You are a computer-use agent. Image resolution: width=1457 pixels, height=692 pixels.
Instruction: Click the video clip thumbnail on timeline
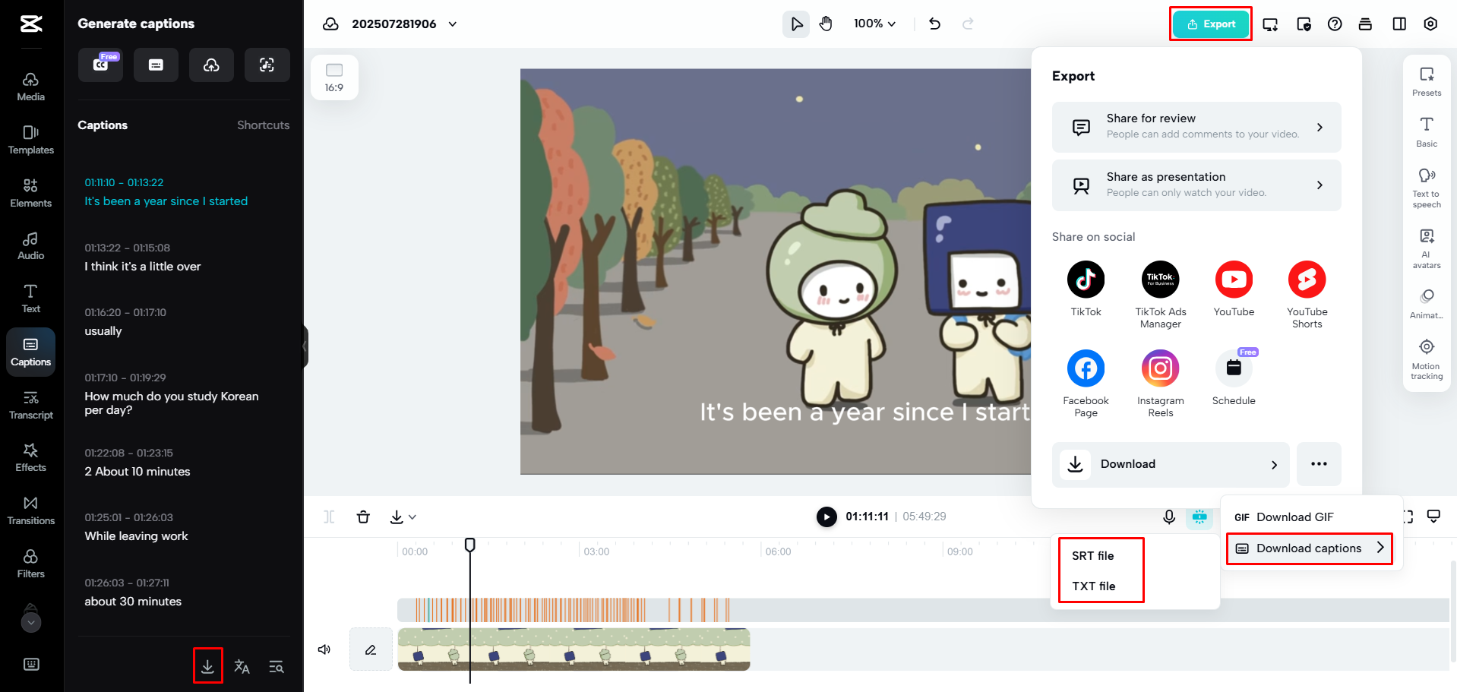[574, 649]
